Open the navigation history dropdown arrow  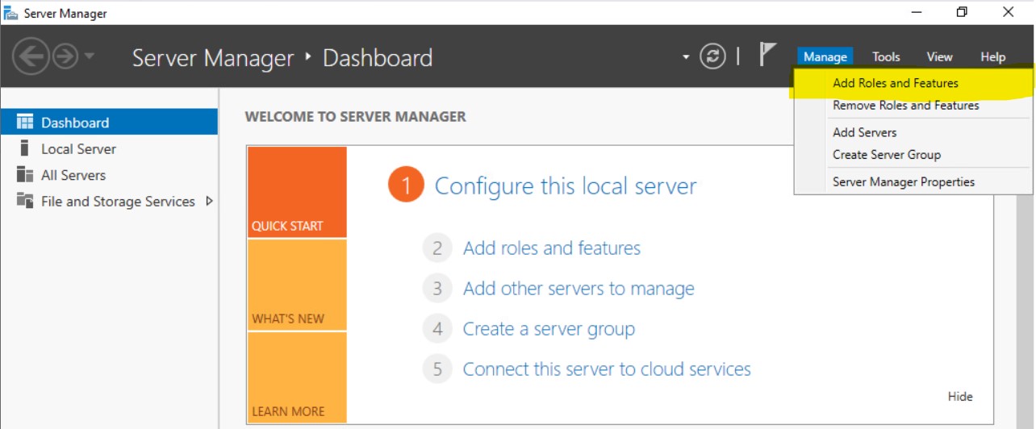click(x=89, y=56)
